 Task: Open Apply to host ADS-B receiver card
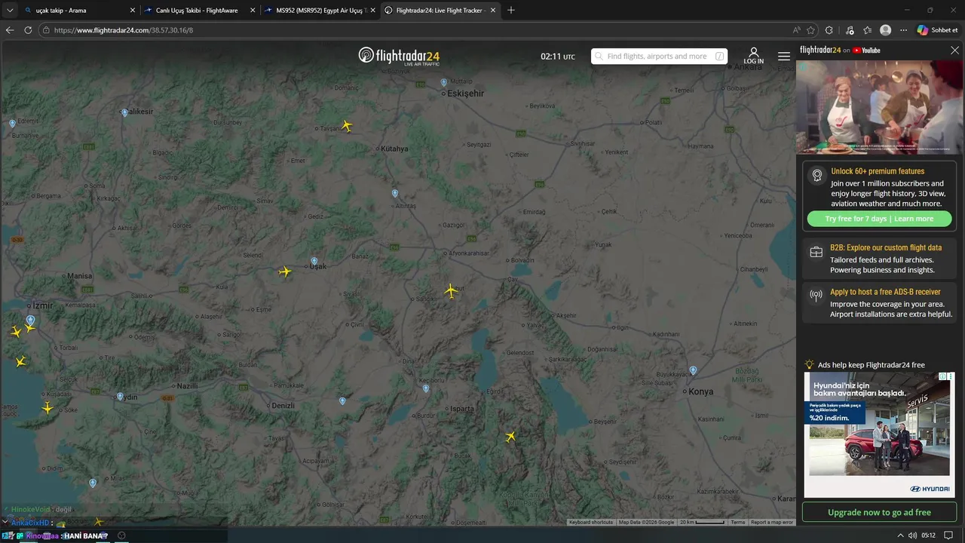[879, 303]
